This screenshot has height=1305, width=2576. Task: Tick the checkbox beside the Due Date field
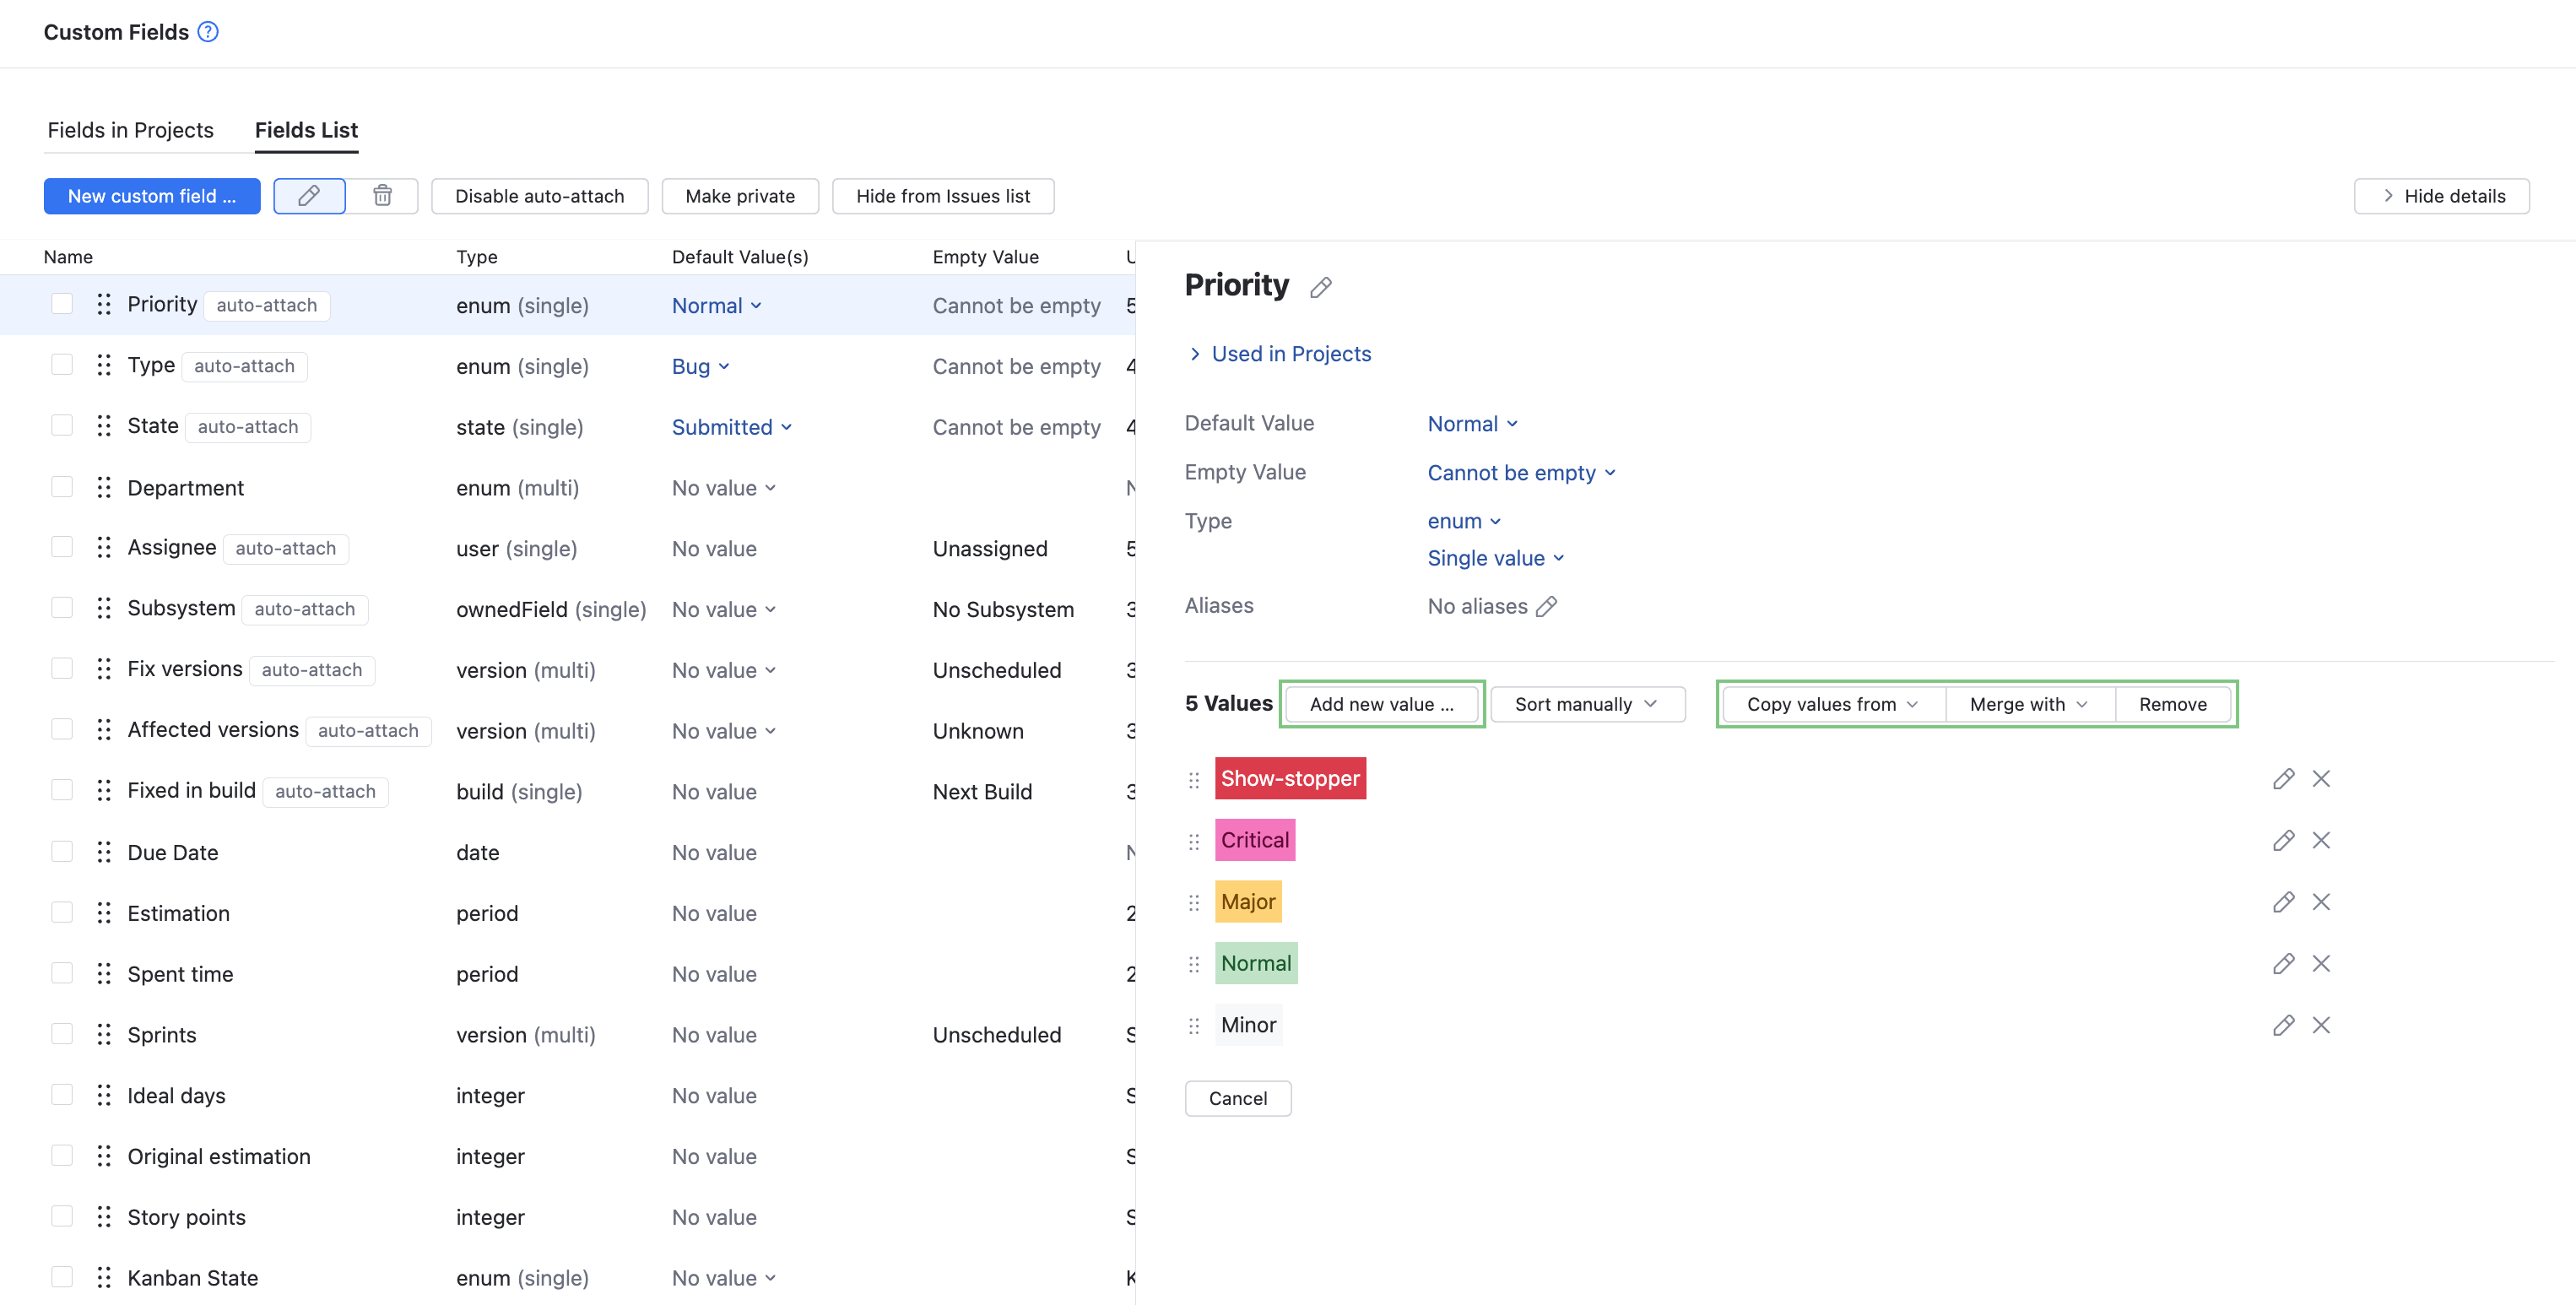coord(62,851)
